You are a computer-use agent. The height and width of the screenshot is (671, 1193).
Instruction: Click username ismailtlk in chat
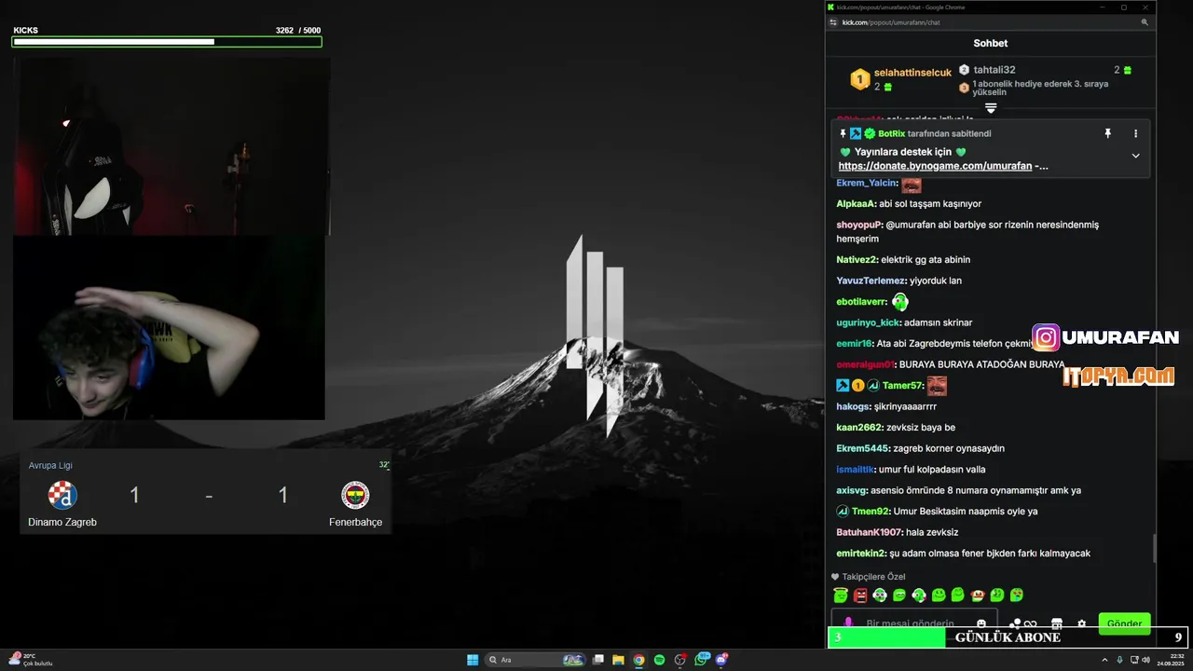pyautogui.click(x=855, y=470)
